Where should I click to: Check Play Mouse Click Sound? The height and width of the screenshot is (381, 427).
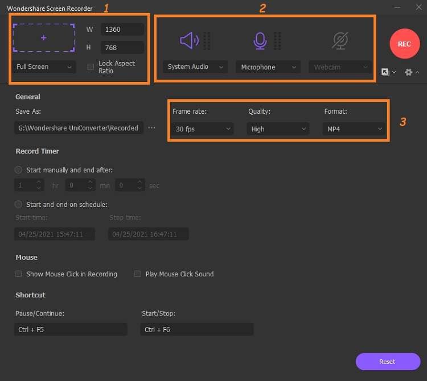click(x=138, y=274)
